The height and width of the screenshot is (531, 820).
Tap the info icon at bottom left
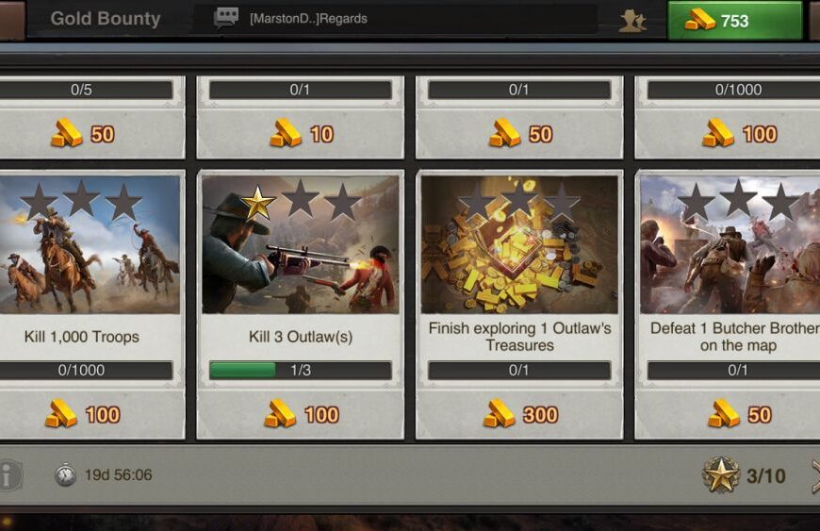[x=8, y=475]
